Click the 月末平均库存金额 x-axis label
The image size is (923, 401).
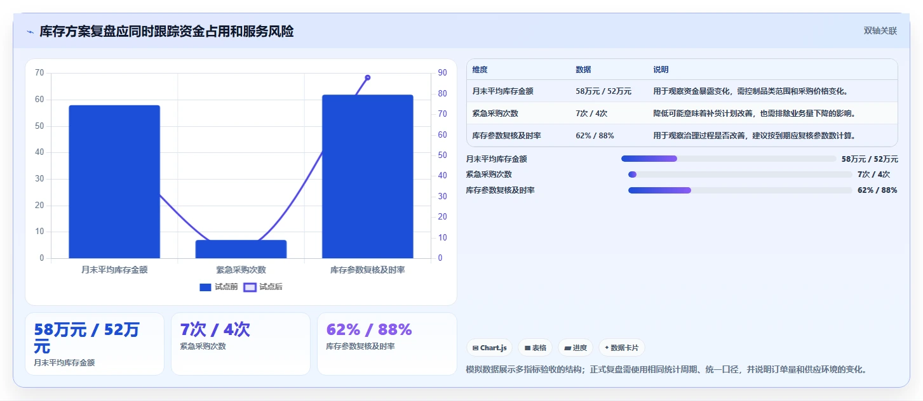[114, 270]
